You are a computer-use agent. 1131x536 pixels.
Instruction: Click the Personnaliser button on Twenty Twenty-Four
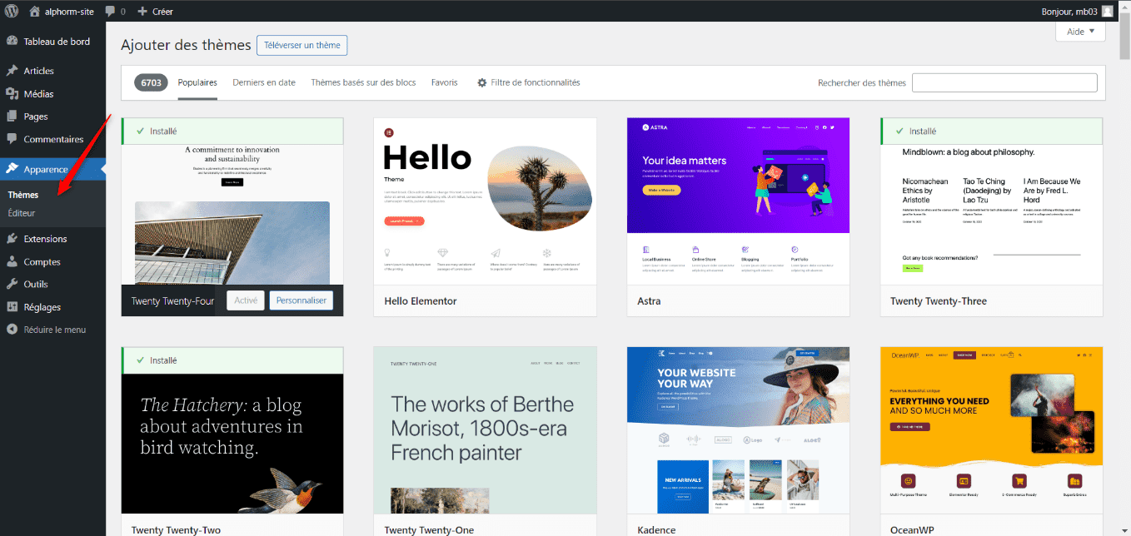[301, 300]
